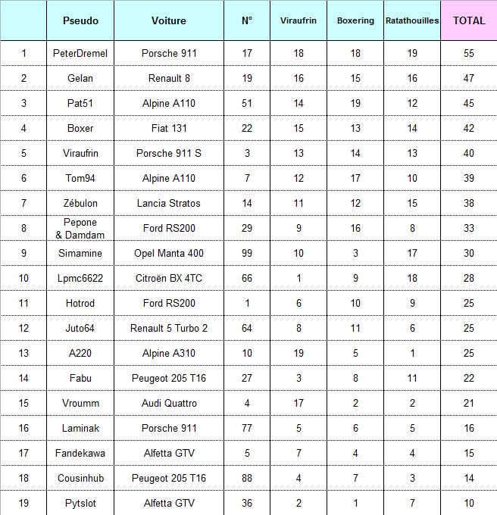Select the Pepone & Damdam cell
This screenshot has width=497, height=515.
coord(80,229)
